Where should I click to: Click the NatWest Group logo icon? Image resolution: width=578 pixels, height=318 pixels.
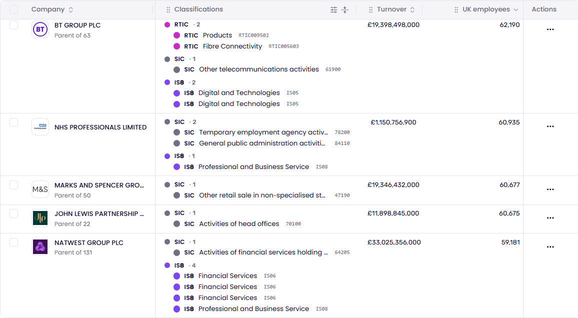tap(40, 247)
